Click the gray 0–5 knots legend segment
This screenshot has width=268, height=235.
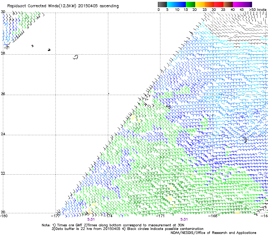coord(162,4)
